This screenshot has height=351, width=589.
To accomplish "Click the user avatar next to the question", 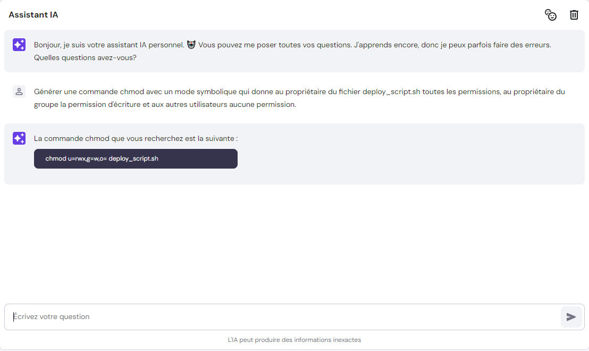I will [19, 92].
